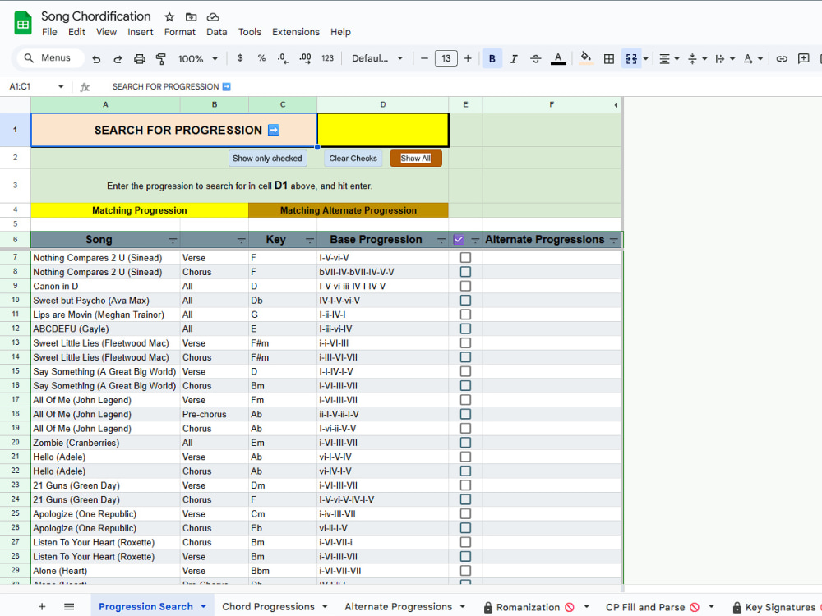Insert link using chain icon
This screenshot has width=822, height=616.
coord(782,58)
